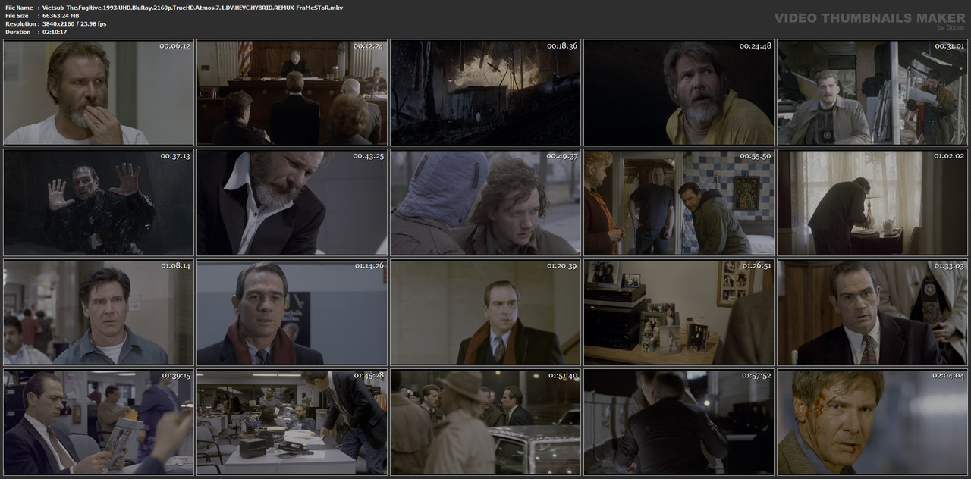
Task: Click the office thumbnail at 01:39:15
Action: (99, 422)
